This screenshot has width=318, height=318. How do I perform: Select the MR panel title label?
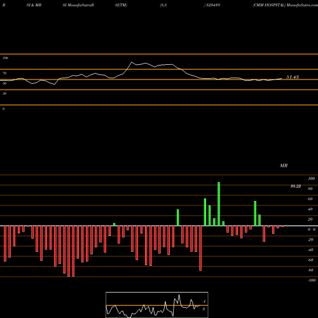pos(284,165)
